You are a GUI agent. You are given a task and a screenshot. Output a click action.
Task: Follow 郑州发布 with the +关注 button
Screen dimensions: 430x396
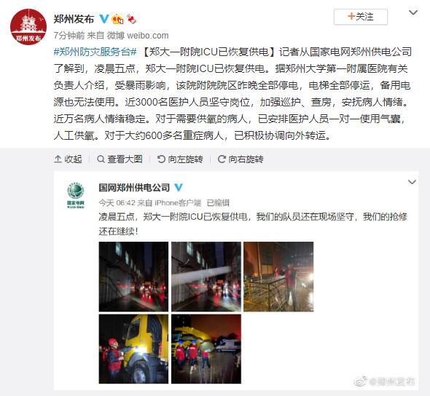(x=361, y=17)
